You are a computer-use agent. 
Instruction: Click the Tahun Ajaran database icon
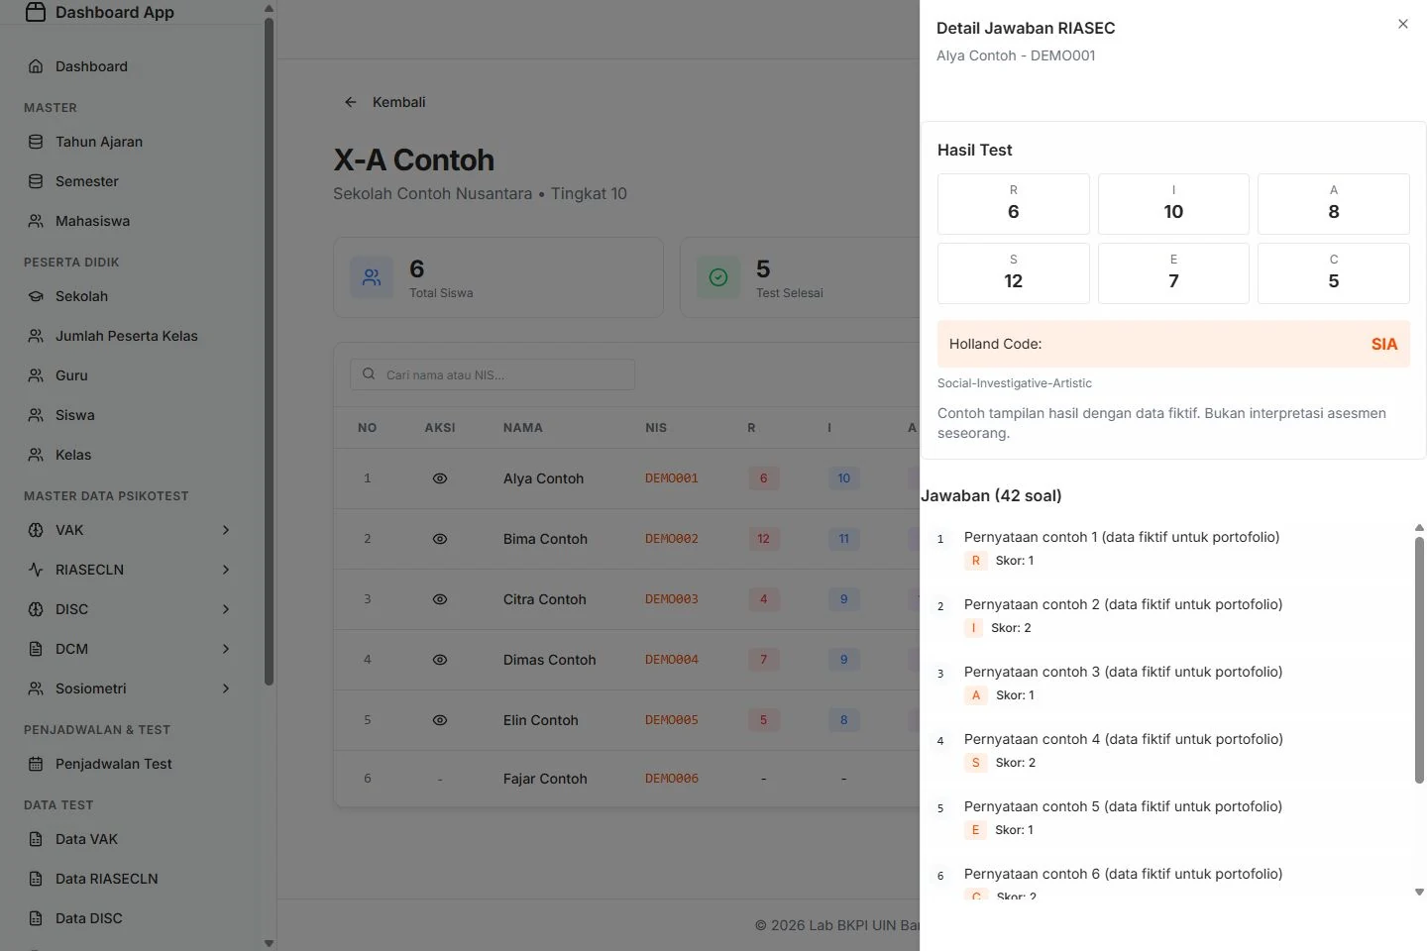click(36, 142)
